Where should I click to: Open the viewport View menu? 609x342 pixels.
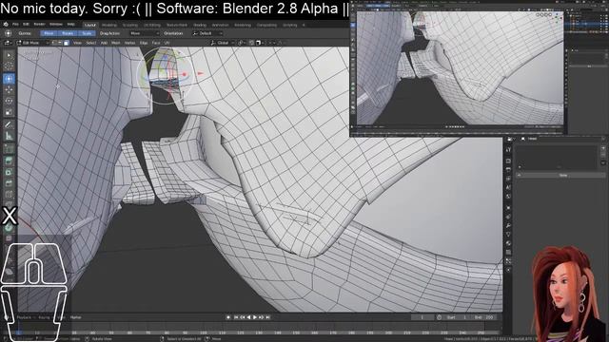(x=78, y=43)
